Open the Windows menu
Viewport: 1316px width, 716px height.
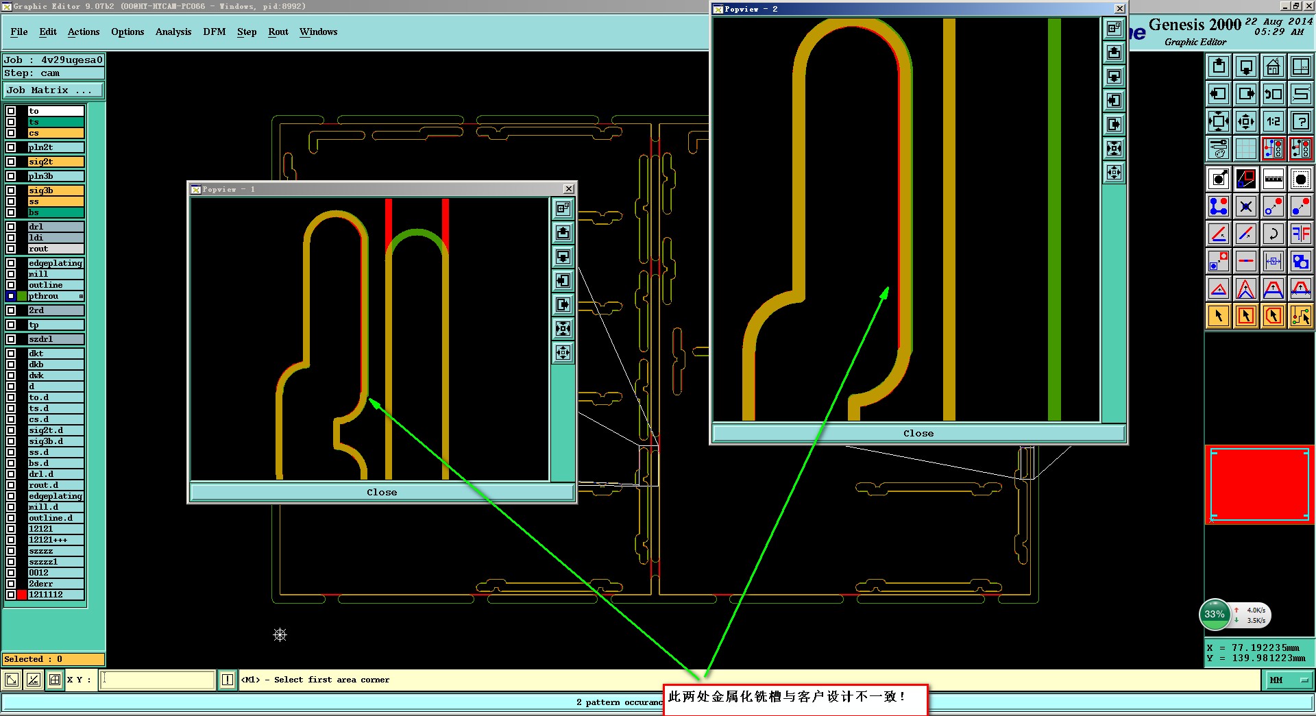(319, 32)
